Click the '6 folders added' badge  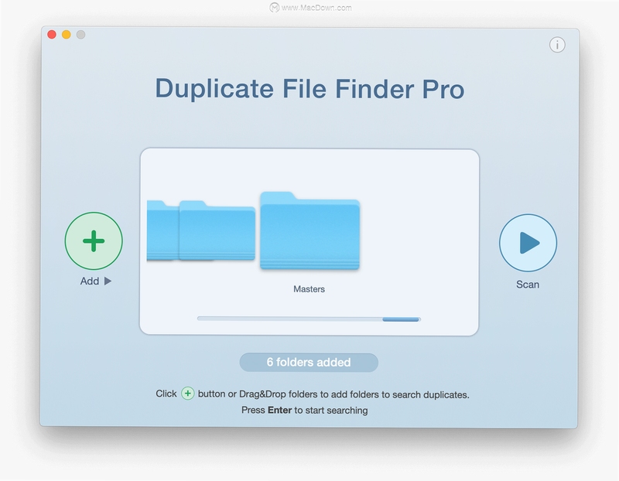click(x=309, y=362)
